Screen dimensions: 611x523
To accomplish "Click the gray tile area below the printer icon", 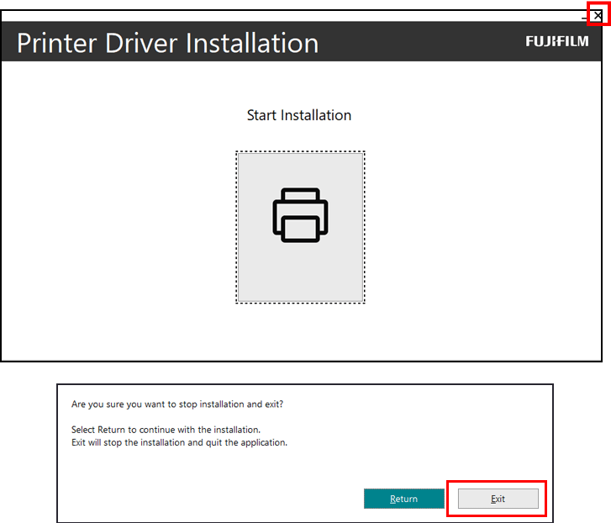I will [x=300, y=273].
